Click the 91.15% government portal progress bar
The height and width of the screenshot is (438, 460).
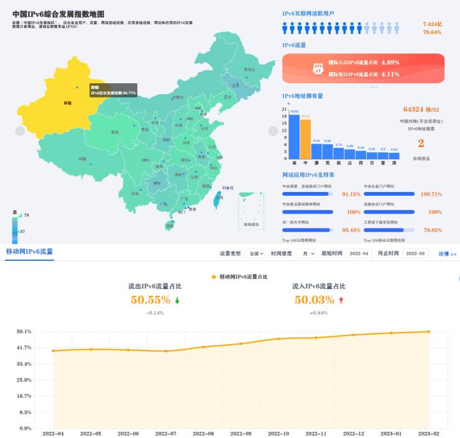point(308,194)
